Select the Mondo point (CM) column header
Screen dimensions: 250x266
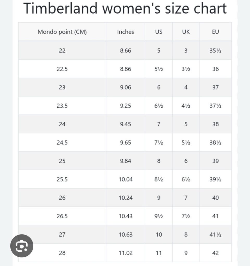click(62, 32)
